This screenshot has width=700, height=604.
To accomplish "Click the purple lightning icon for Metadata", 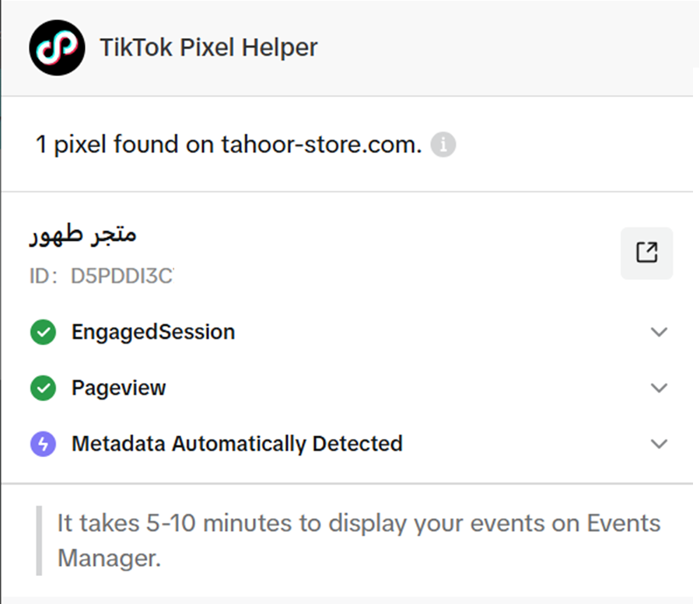I will (44, 444).
